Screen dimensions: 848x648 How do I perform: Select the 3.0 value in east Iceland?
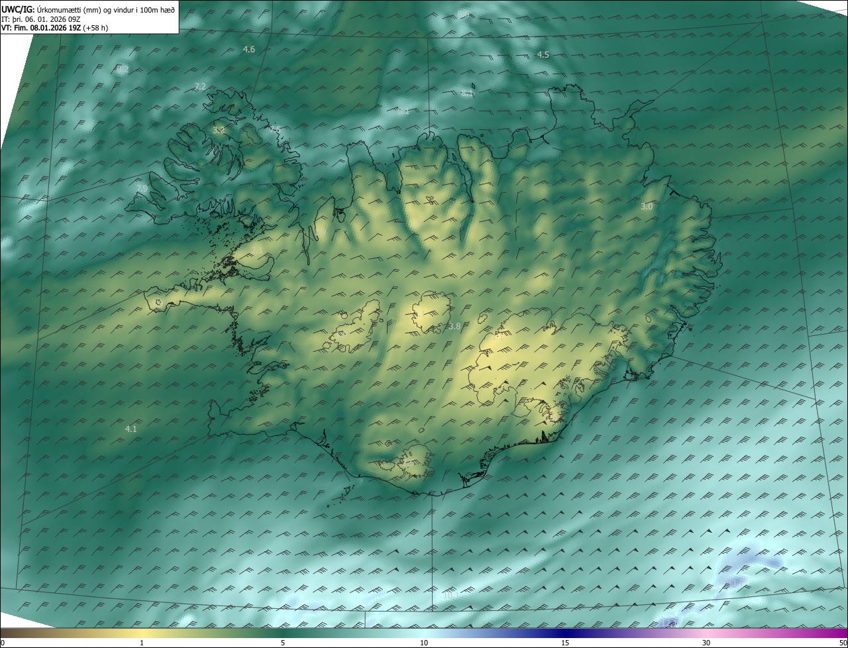(x=647, y=207)
